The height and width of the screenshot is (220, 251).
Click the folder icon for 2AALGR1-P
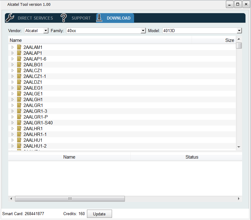[x=19, y=117]
